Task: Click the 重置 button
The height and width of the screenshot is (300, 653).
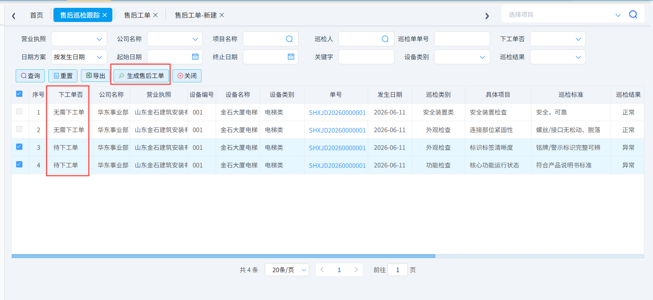Action: 63,76
